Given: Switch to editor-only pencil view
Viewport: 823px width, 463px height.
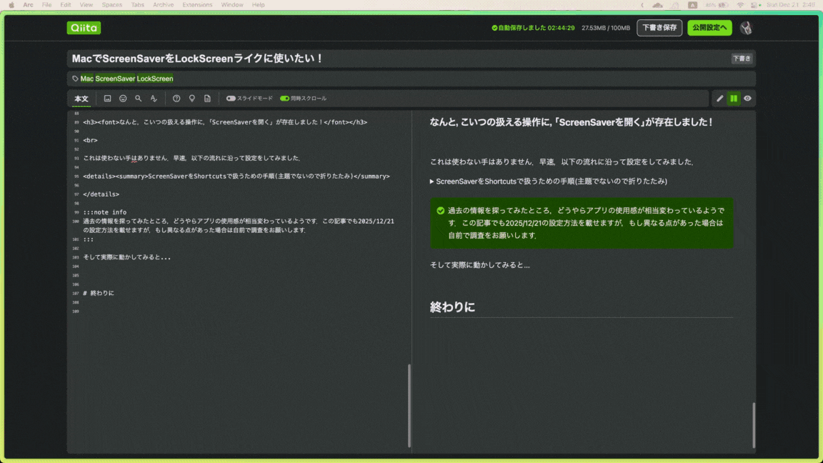Looking at the screenshot, I should [719, 98].
